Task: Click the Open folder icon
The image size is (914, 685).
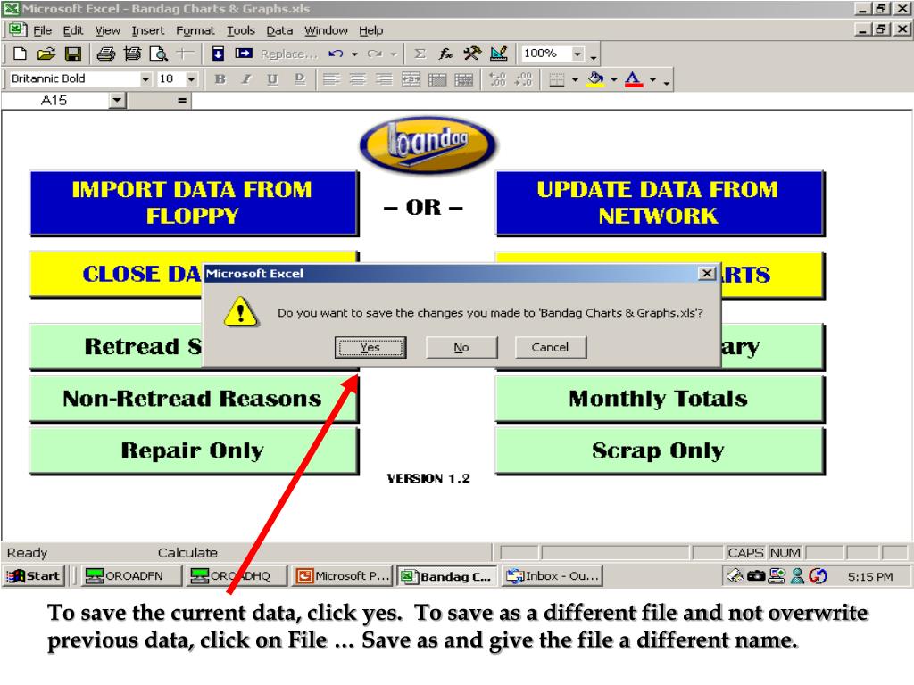Action: pyautogui.click(x=46, y=54)
